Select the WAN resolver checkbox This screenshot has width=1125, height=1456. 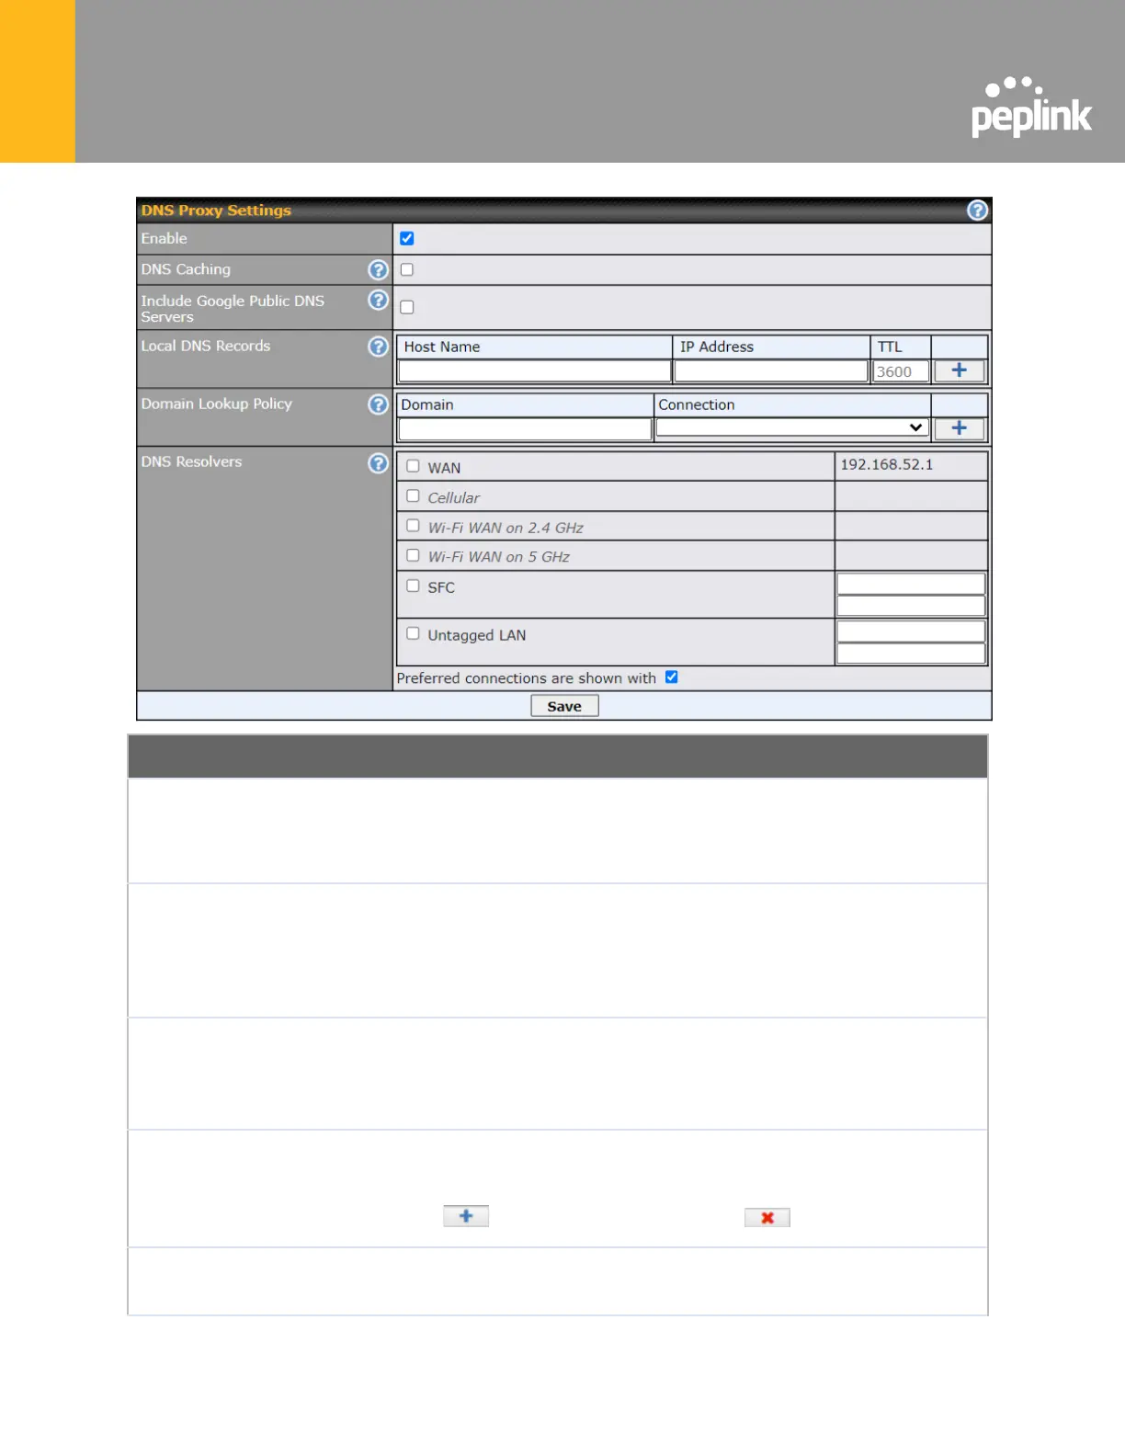(413, 466)
